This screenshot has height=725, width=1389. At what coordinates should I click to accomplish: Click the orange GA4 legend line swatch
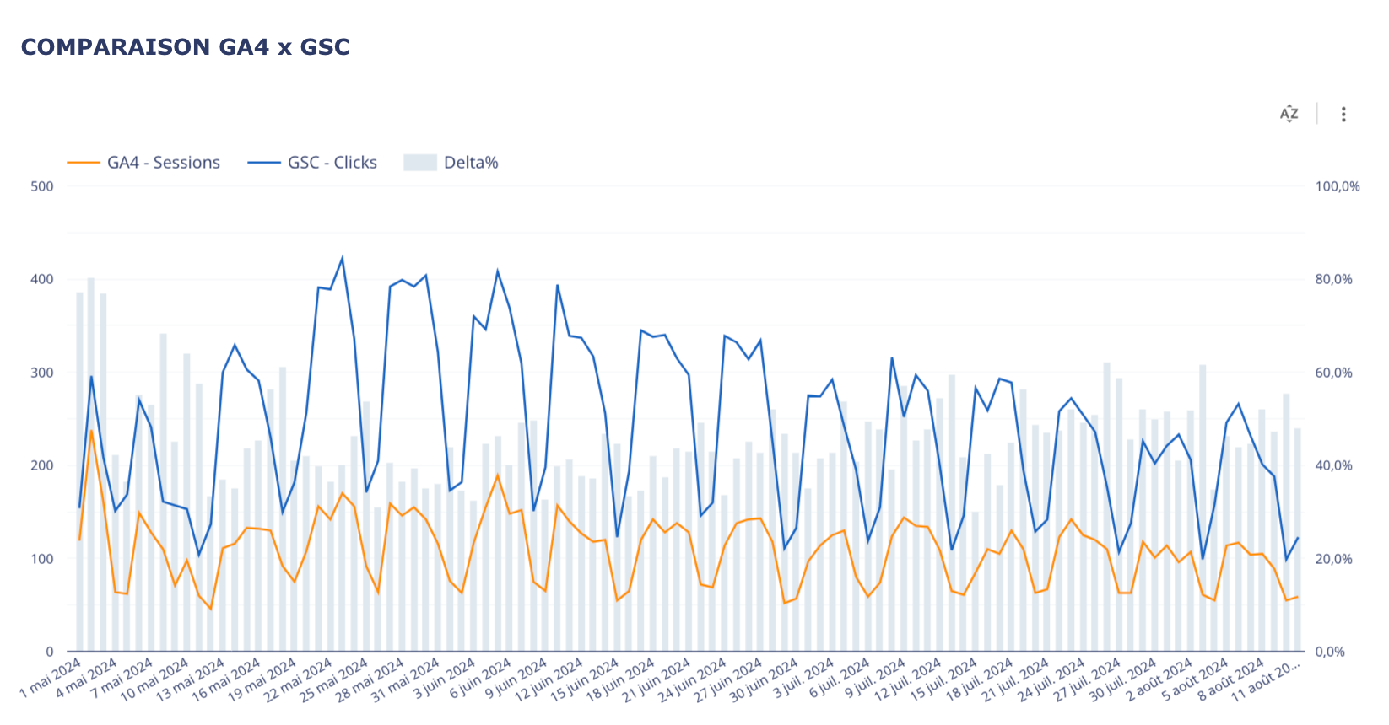coord(83,163)
